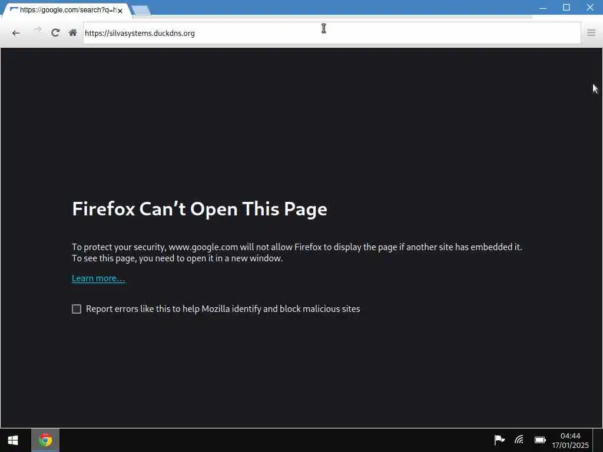Viewport: 603px width, 452px height.
Task: Open a new tab with the blank tab button
Action: tap(141, 11)
